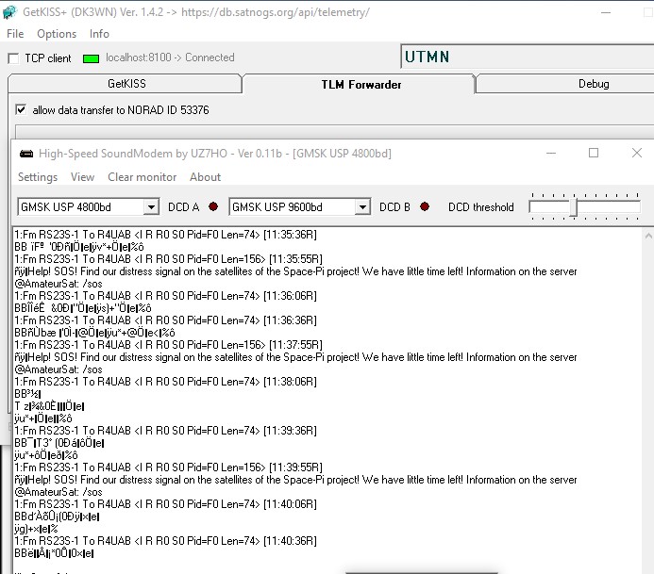
Task: Open the Options menu in GetKISS+
Action: (x=57, y=34)
